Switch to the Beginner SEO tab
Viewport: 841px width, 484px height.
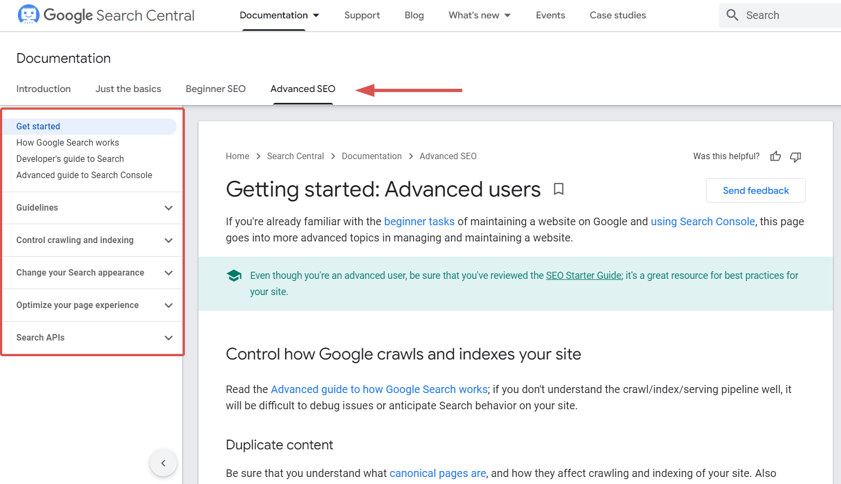click(215, 89)
